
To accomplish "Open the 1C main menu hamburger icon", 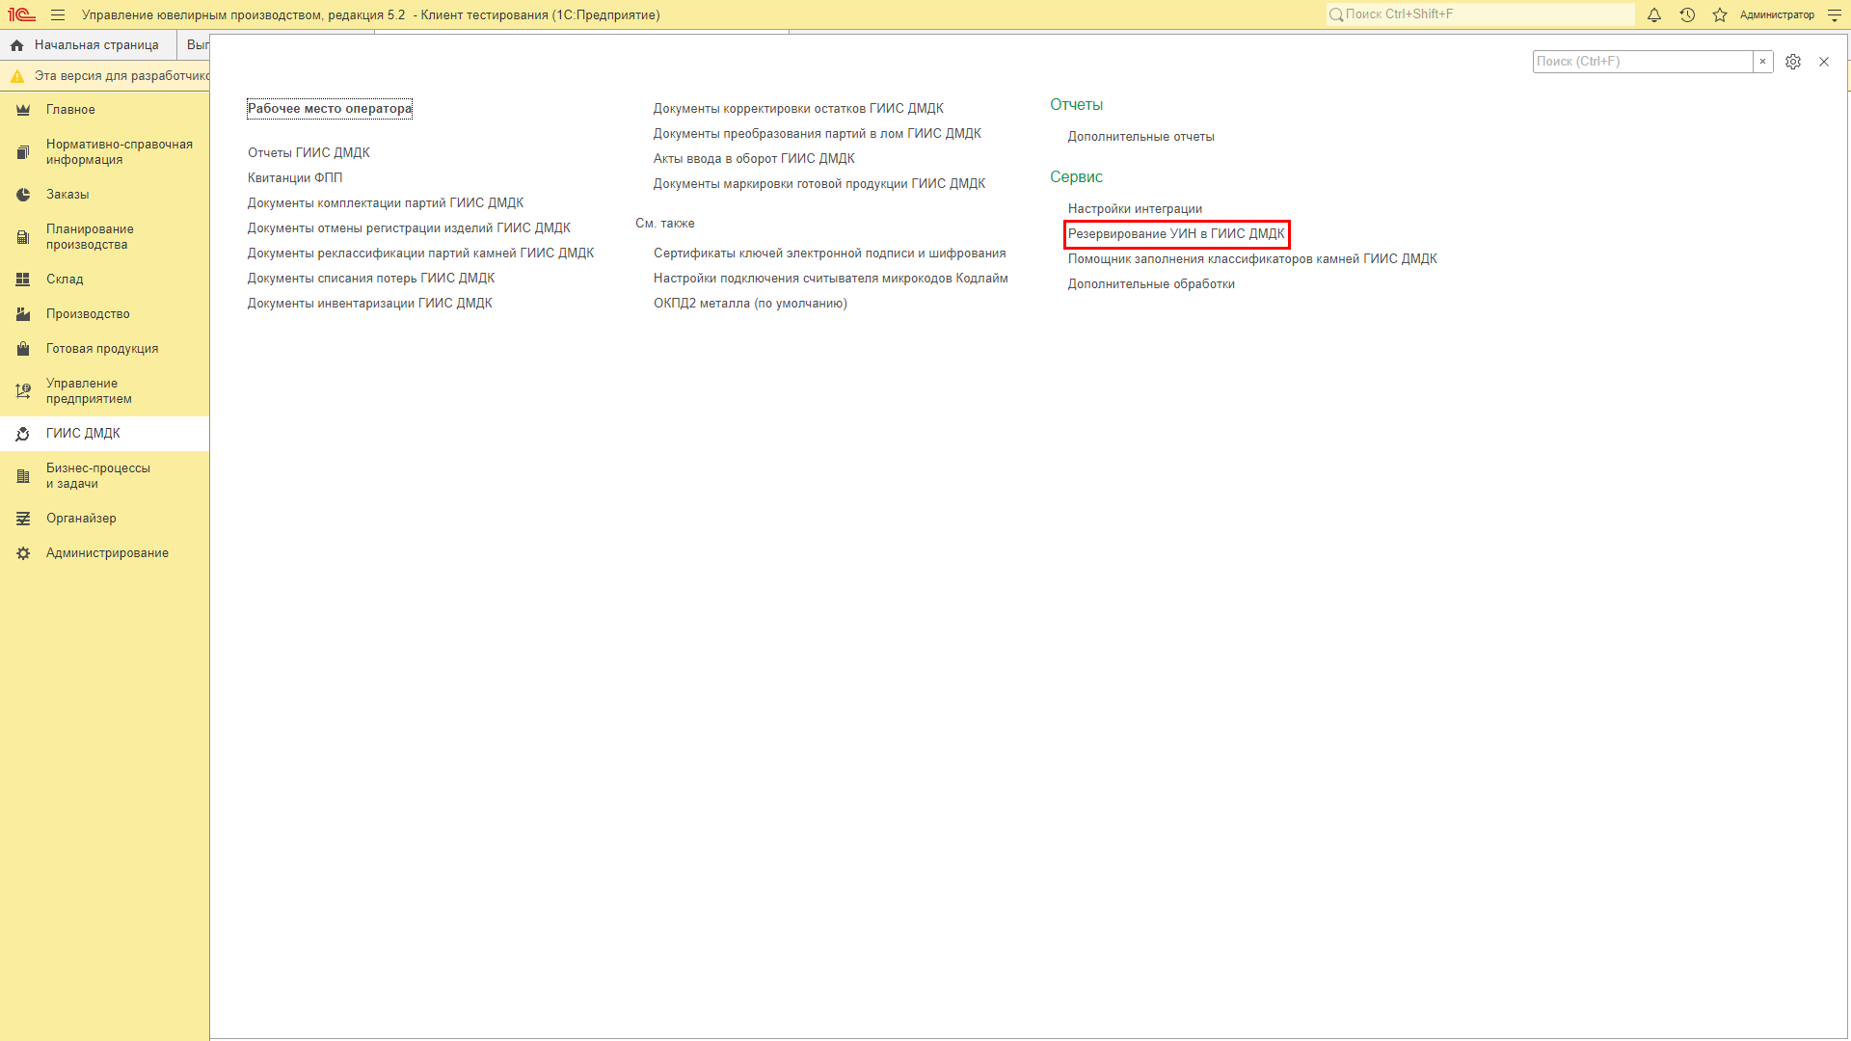I will tap(58, 14).
